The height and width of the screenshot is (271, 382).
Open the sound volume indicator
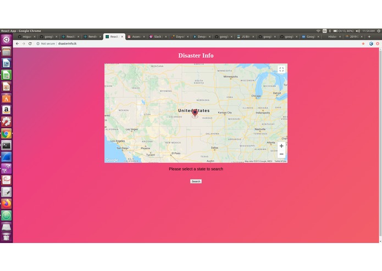click(x=358, y=31)
